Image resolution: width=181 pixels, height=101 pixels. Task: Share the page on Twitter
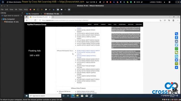click(176, 45)
